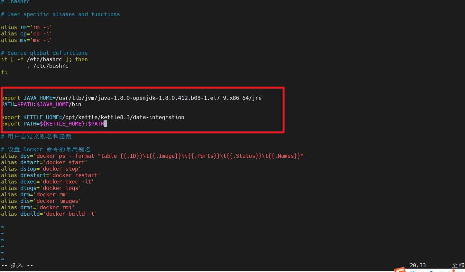Click the orange CSDN logo watermark

point(400,270)
